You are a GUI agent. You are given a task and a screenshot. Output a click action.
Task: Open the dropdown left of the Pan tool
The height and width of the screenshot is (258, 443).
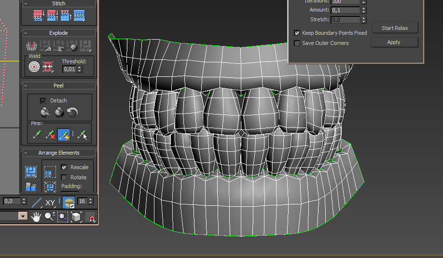[23, 216]
